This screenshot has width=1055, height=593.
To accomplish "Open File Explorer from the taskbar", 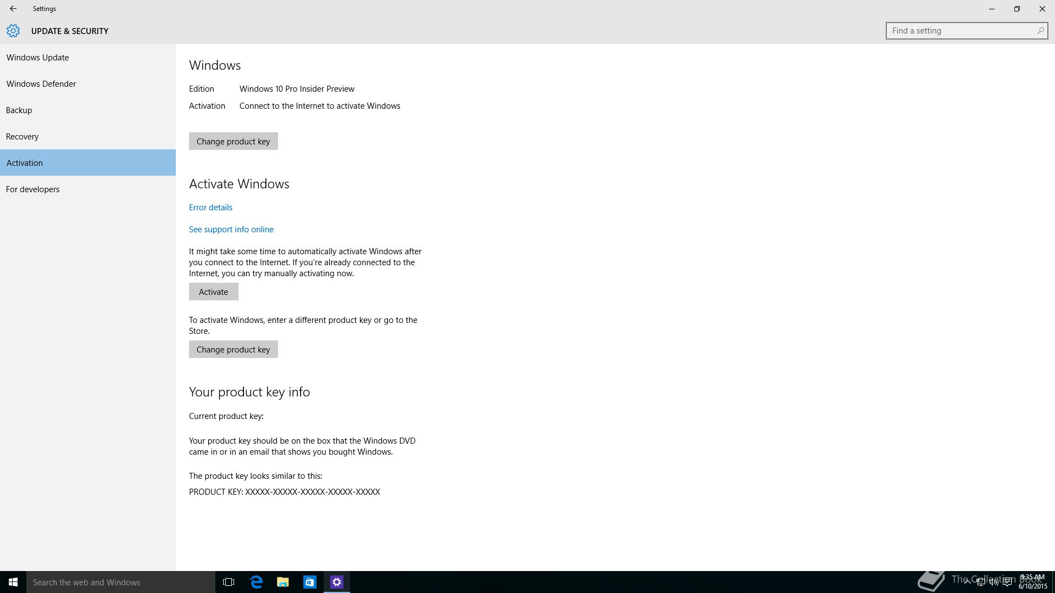I will (283, 582).
